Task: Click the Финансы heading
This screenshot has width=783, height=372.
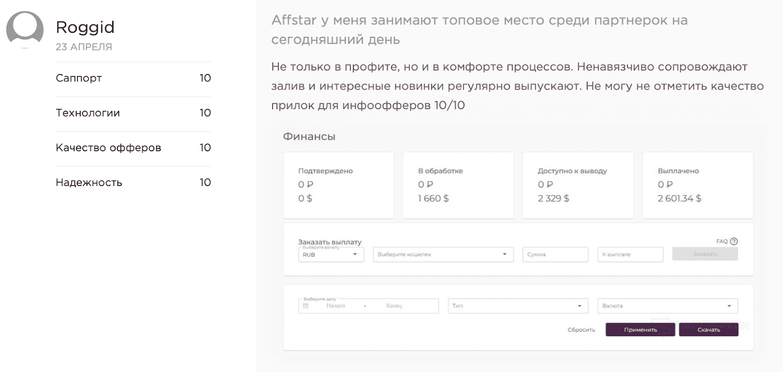Action: [x=309, y=137]
